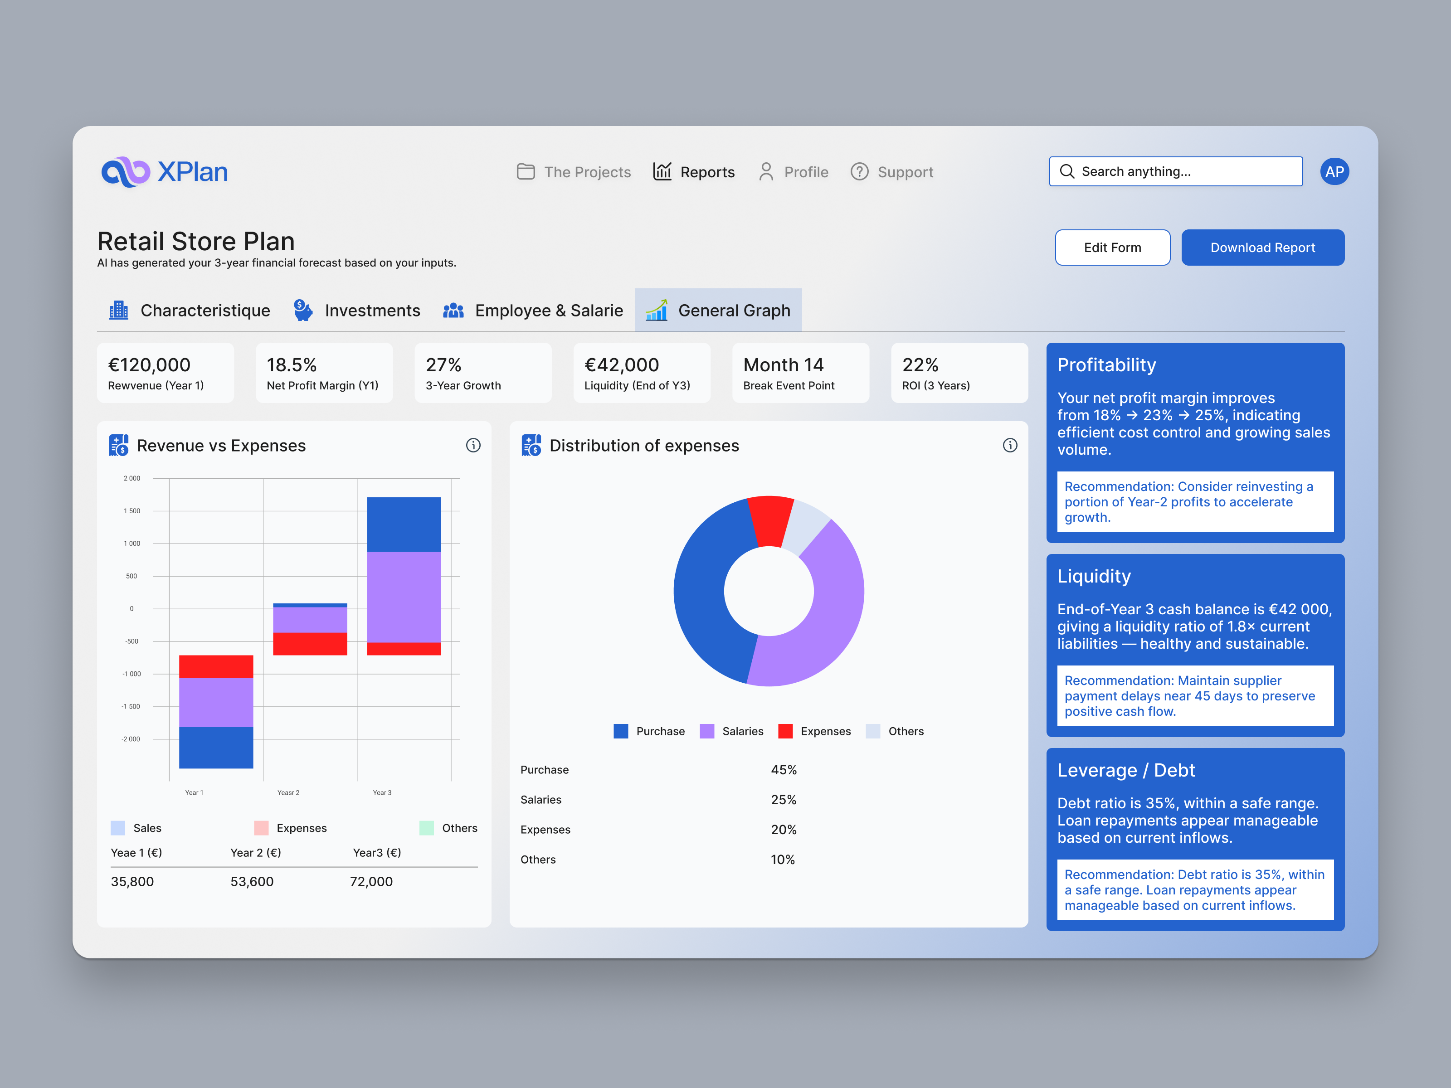Click the chart icon beside Reports
1451x1088 pixels.
click(662, 171)
